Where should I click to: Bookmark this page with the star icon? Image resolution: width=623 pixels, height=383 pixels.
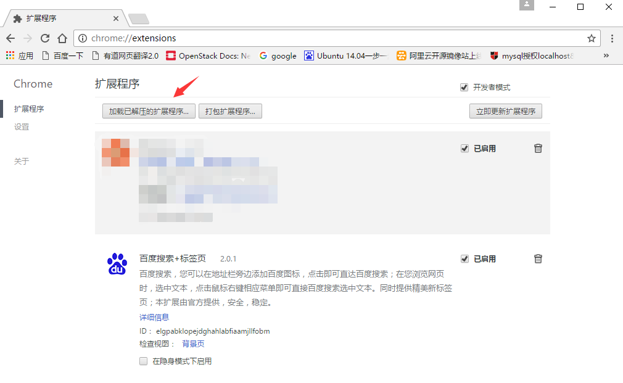(x=591, y=38)
